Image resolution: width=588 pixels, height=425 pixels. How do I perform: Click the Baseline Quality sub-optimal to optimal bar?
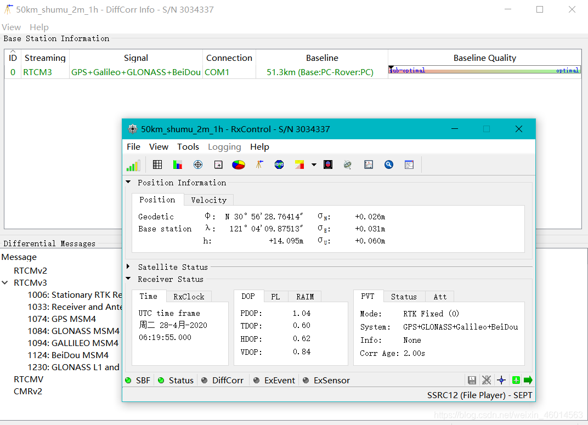[484, 70]
